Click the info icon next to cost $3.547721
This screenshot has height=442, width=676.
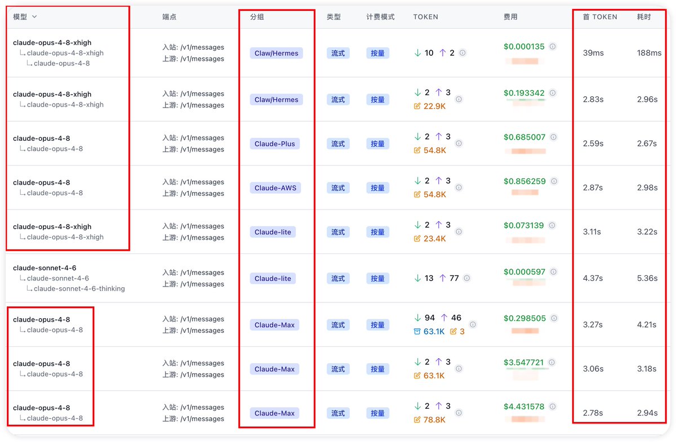[x=552, y=362]
